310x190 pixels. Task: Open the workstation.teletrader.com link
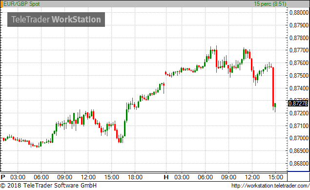click(x=270, y=186)
